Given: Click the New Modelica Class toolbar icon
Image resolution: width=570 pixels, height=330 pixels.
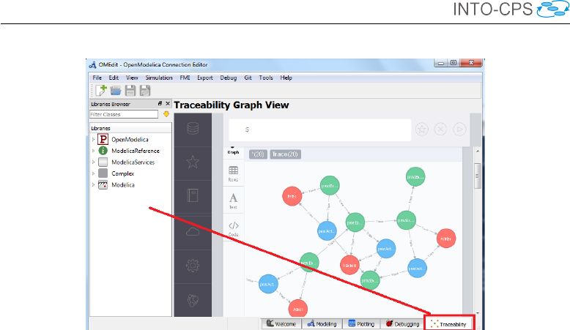Looking at the screenshot, I should click(x=100, y=91).
